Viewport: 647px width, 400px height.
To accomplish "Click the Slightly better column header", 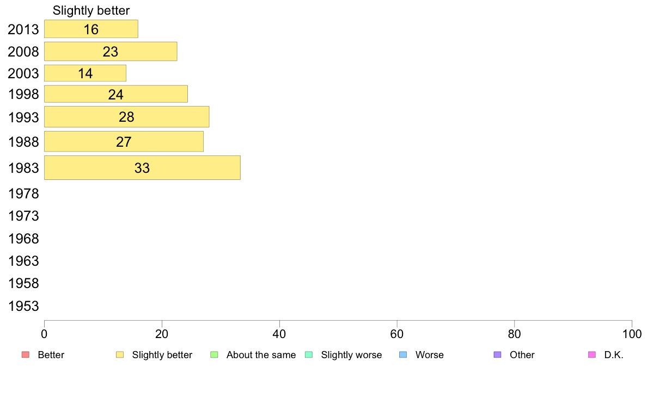I will (x=91, y=10).
